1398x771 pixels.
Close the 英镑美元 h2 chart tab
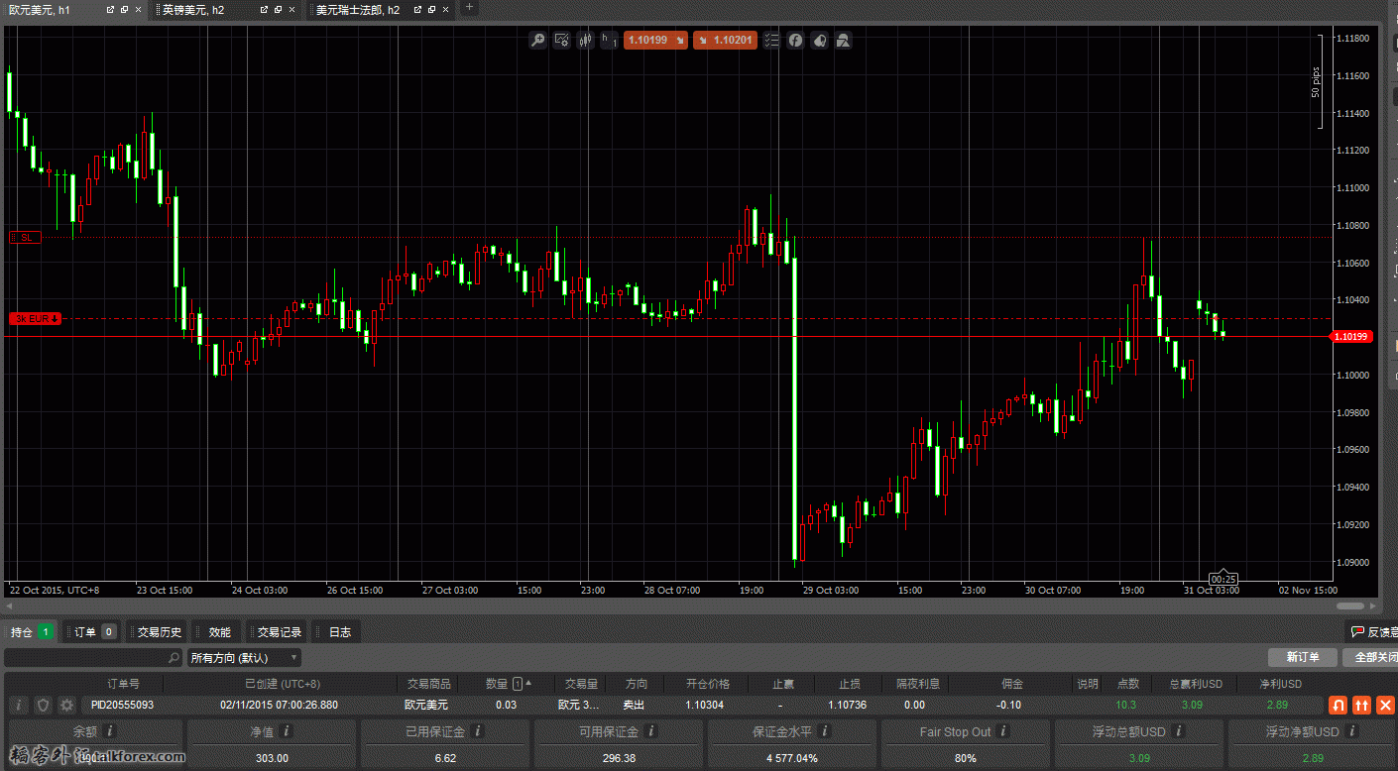292,10
